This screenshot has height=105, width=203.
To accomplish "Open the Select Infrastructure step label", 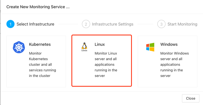I will [35, 24].
